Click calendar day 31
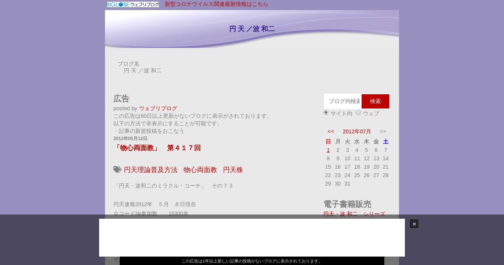Screen dimensions: 504x265 (347, 184)
